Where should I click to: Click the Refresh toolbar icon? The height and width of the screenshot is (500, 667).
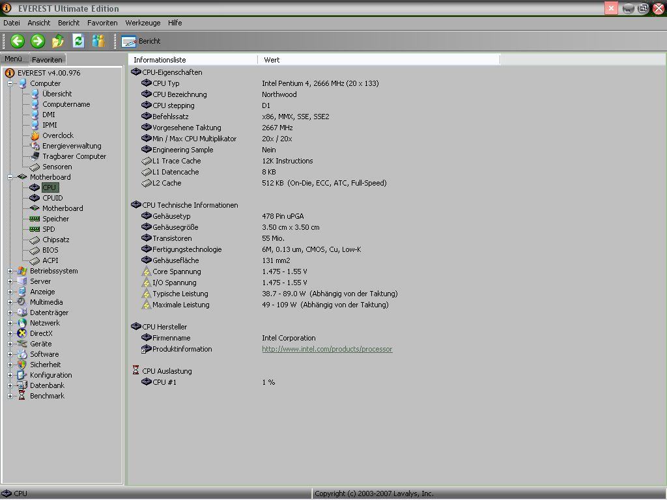click(78, 41)
